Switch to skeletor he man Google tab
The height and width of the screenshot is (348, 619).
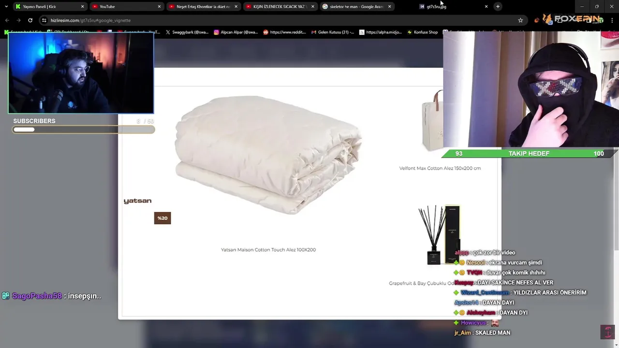point(357,7)
